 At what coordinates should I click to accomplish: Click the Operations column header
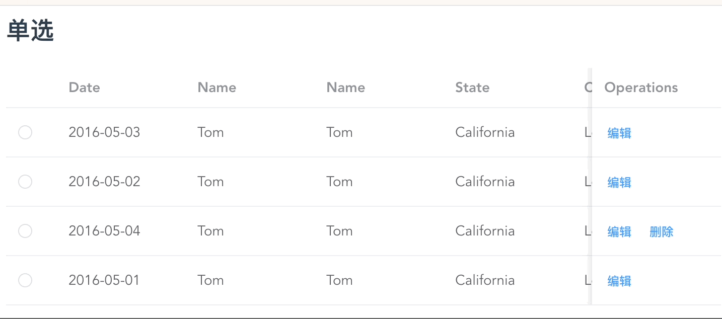[x=641, y=88]
